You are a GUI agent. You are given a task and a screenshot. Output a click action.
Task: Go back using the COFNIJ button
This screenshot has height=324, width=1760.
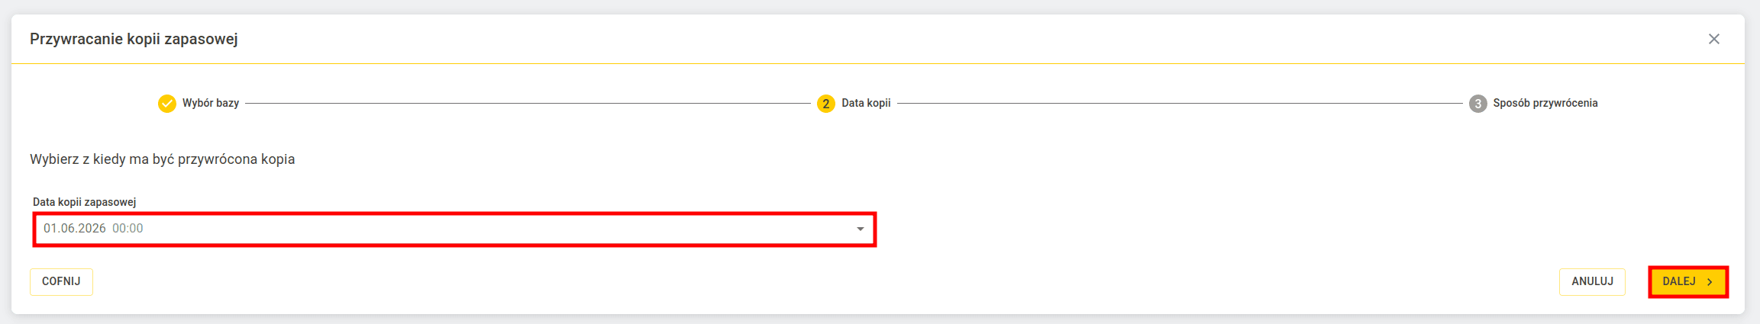61,281
